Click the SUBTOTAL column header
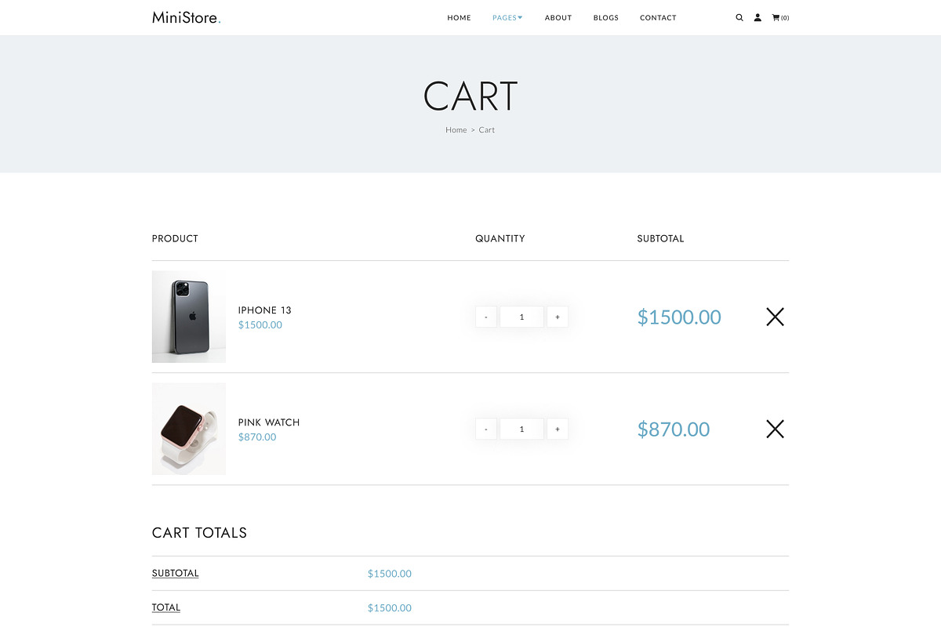The image size is (941, 627). pyautogui.click(x=661, y=238)
